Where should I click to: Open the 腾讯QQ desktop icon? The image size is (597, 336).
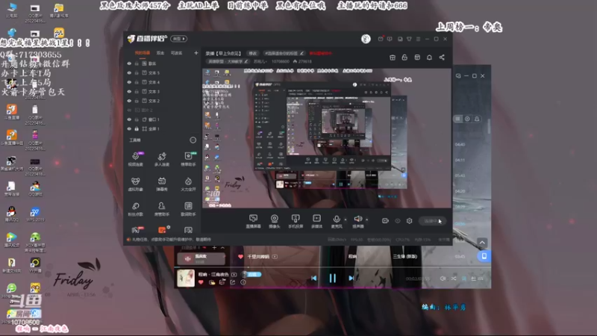click(11, 214)
